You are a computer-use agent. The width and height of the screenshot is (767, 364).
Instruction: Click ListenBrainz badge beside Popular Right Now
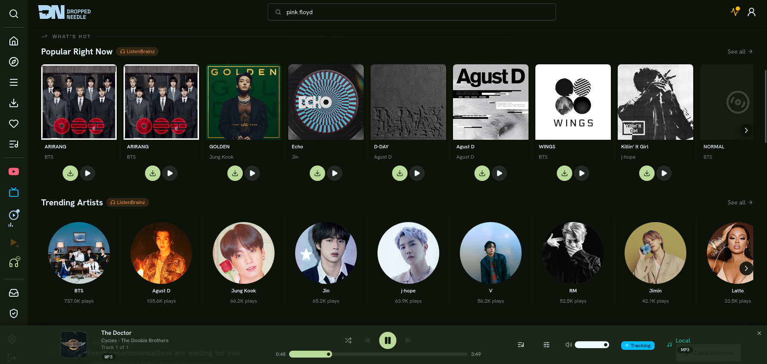[x=137, y=51]
